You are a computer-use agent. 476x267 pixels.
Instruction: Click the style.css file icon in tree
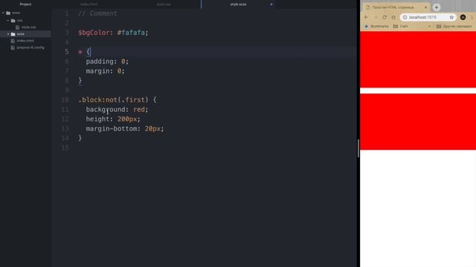coord(18,27)
